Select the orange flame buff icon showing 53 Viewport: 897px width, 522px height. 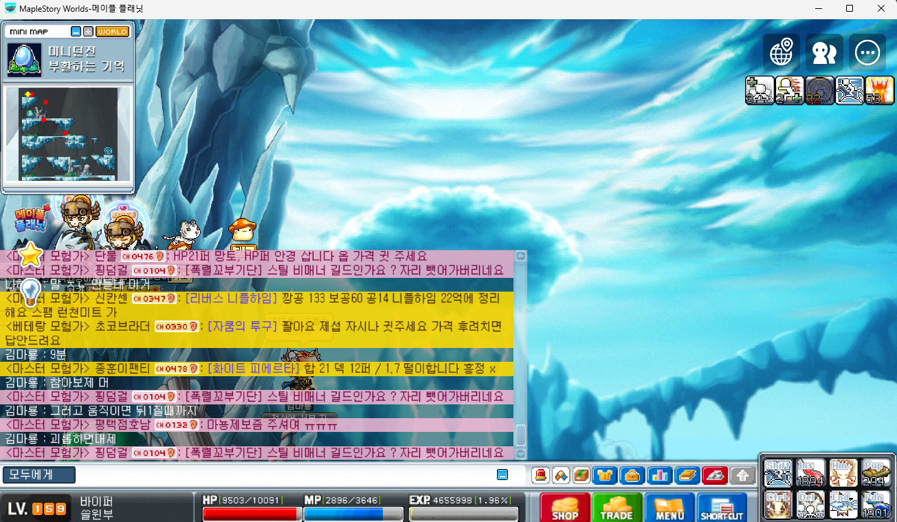879,90
